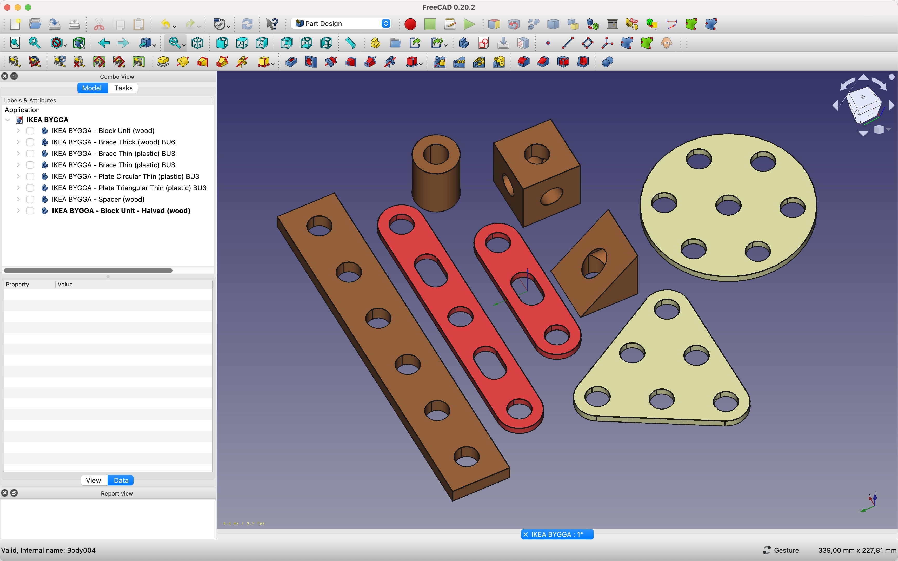Screen dimensions: 898x561
Task: Click the Fillet tool icon
Action: [x=523, y=62]
